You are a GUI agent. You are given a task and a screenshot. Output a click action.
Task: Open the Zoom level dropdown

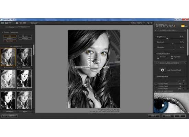[x=137, y=23]
